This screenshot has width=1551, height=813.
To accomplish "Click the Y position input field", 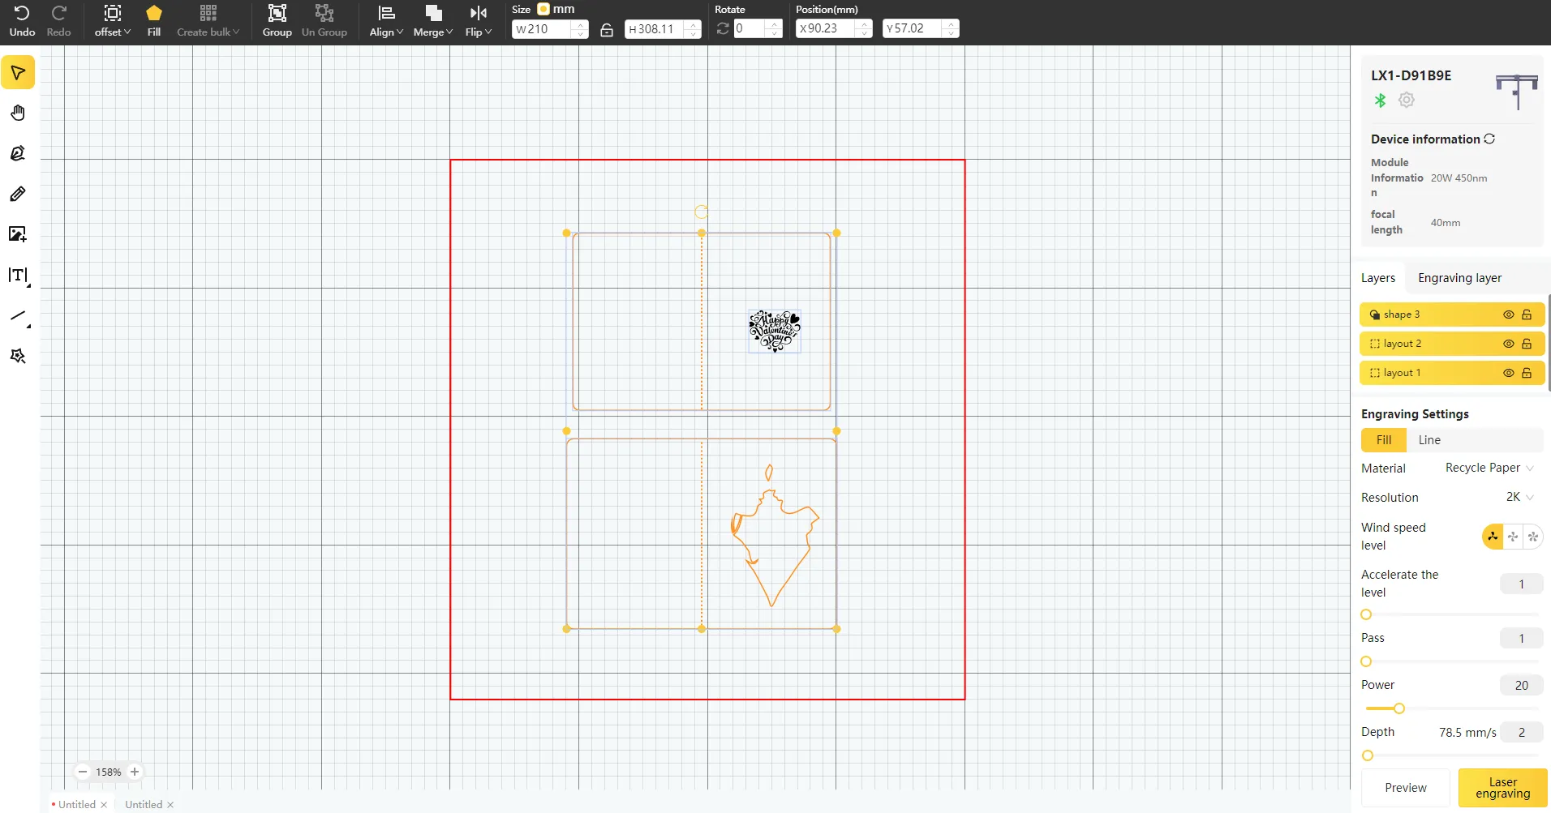I will [x=913, y=28].
